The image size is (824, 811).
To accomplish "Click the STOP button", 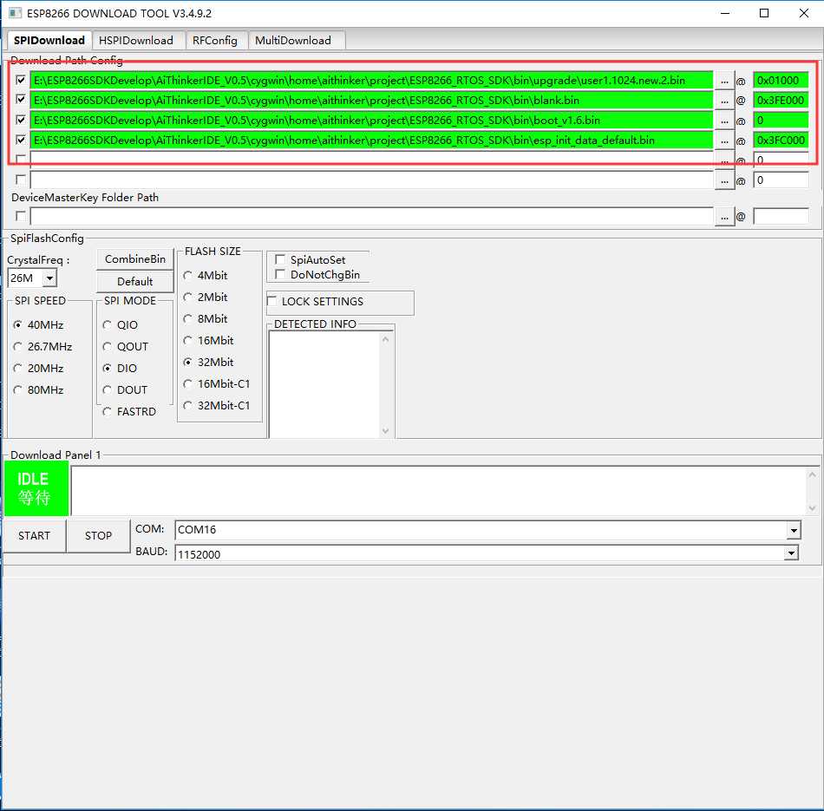I will point(98,535).
